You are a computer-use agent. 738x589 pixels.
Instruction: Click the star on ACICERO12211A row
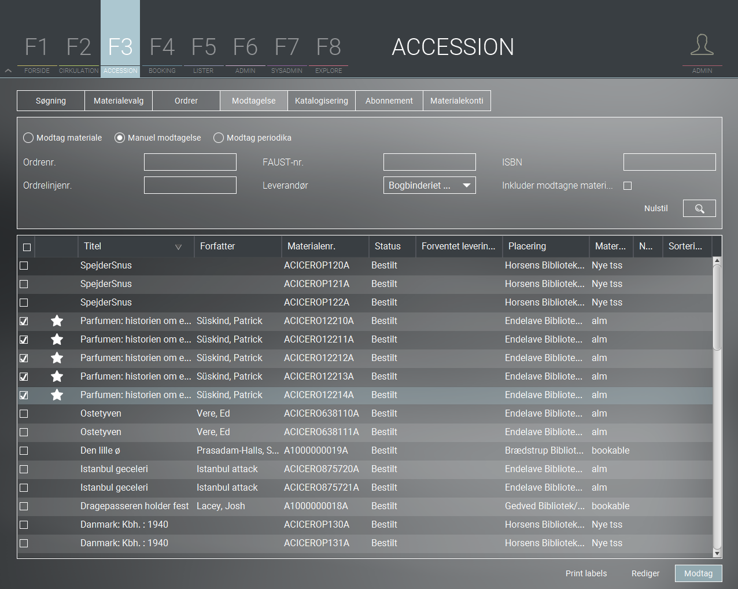pos(57,339)
